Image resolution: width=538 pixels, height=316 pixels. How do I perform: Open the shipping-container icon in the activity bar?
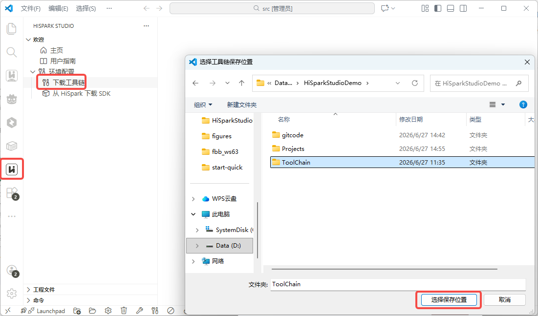(12, 146)
